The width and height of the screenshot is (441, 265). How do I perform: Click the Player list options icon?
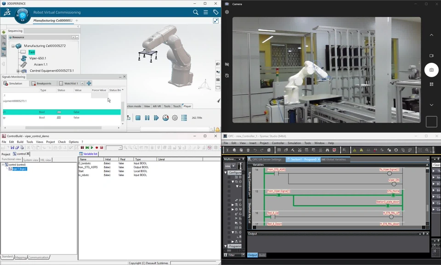[x=184, y=118]
